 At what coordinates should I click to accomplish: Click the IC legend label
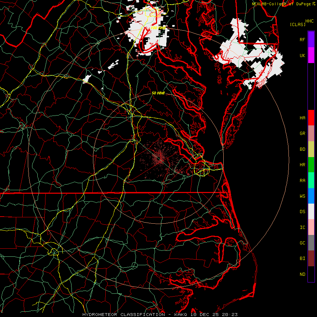tap(302, 228)
